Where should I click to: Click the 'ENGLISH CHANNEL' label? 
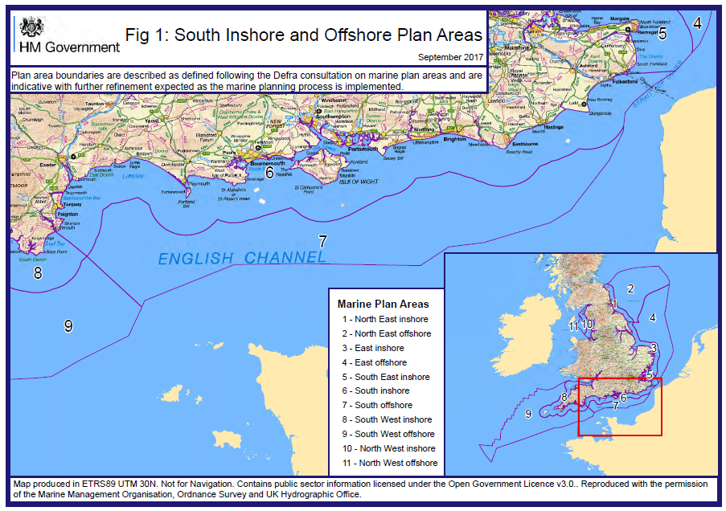(242, 258)
